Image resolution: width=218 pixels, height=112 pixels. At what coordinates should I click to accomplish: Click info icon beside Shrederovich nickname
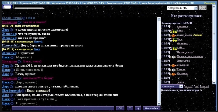click(x=23, y=91)
